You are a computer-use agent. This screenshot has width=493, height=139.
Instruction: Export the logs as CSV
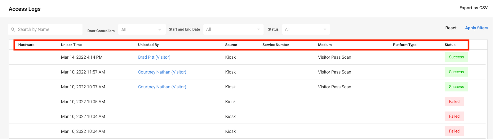tap(473, 8)
